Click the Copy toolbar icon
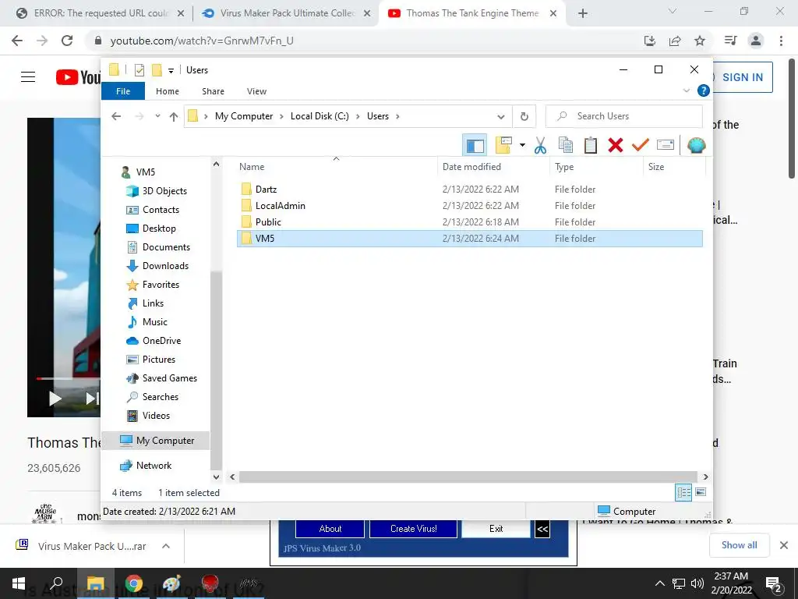 (566, 146)
